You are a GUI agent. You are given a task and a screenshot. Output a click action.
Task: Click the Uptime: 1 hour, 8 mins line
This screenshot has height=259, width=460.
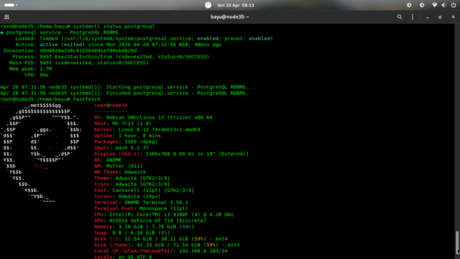(x=127, y=136)
